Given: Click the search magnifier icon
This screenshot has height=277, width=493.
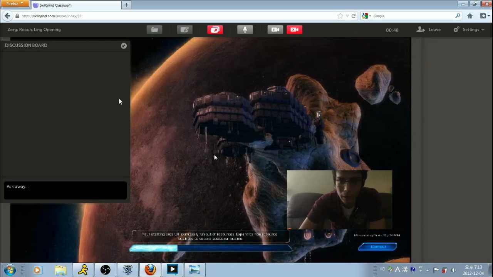Looking at the screenshot, I should pos(458,16).
